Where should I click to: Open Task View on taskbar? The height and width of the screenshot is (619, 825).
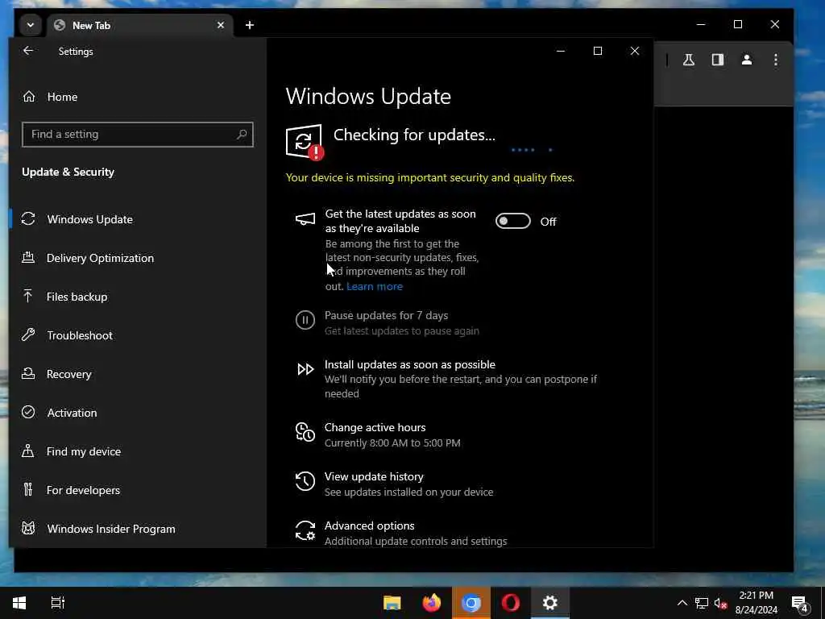coord(57,603)
